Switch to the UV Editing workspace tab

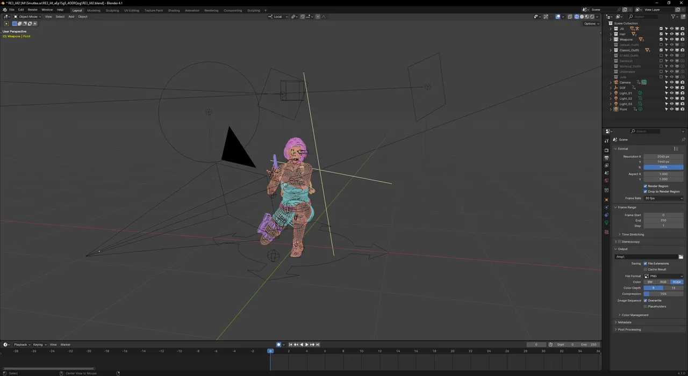coord(132,10)
